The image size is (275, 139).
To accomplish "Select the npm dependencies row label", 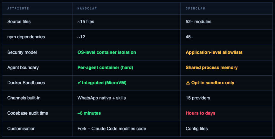I will click(26, 37).
